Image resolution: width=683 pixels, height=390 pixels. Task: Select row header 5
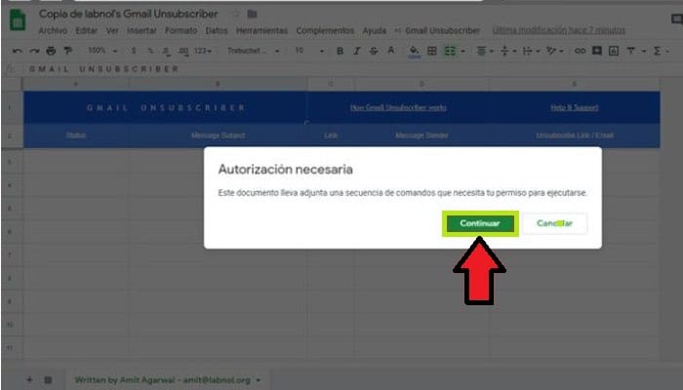(x=10, y=209)
